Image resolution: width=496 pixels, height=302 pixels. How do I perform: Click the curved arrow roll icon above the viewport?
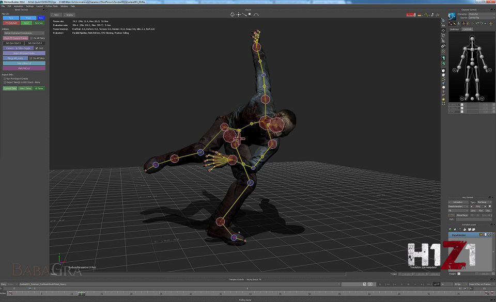(256, 14)
